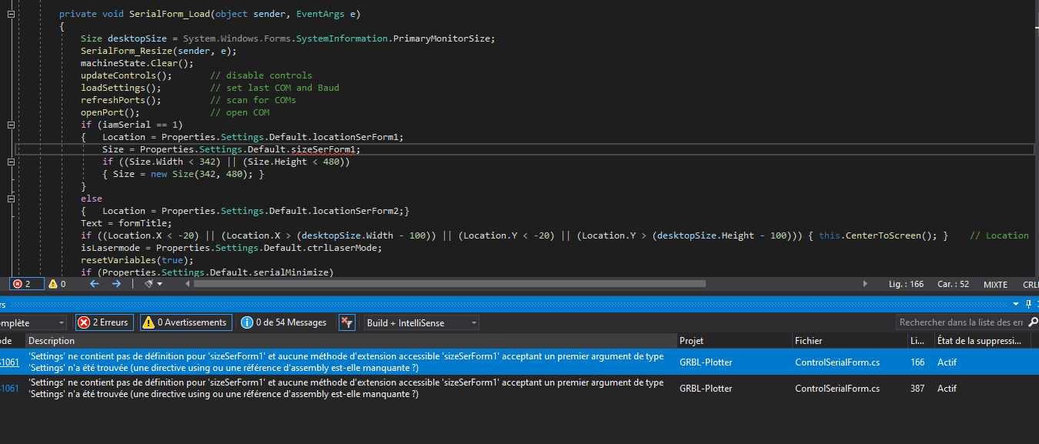Select the error on line 387

pos(346,389)
